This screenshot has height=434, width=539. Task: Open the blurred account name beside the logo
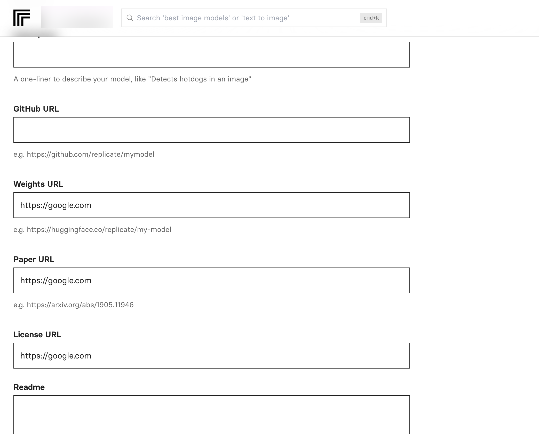[77, 17]
